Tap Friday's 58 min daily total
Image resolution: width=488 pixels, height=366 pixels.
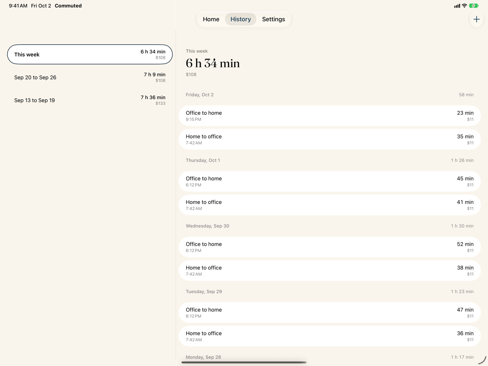[466, 95]
